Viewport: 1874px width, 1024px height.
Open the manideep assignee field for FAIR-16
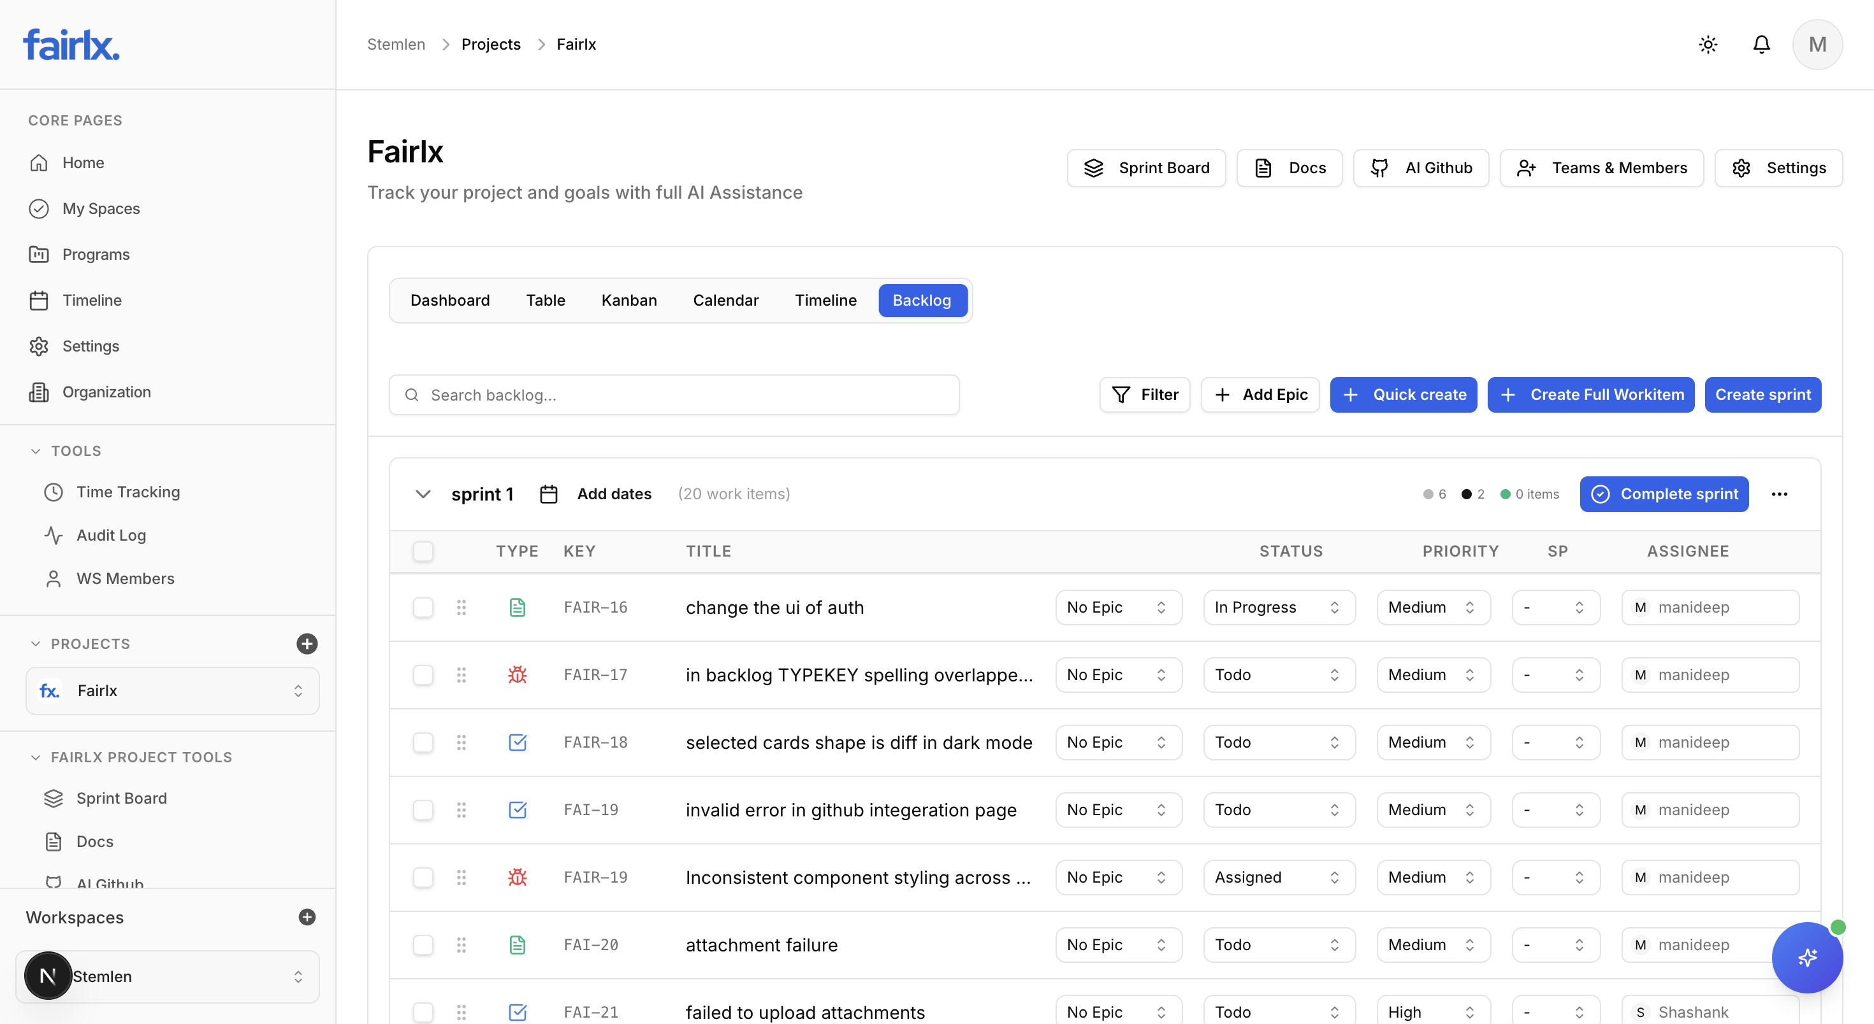[x=1710, y=608]
